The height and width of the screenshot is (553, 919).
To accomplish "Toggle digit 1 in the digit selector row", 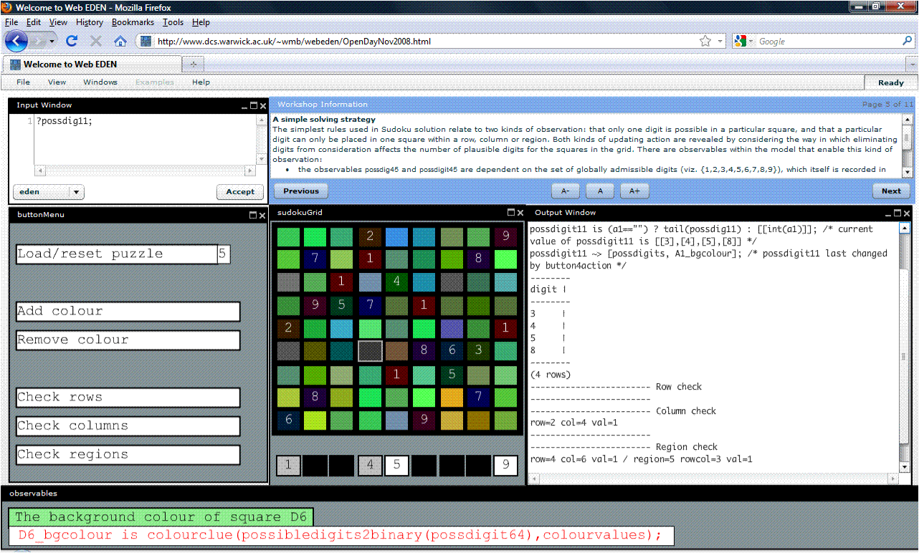I will point(288,466).
